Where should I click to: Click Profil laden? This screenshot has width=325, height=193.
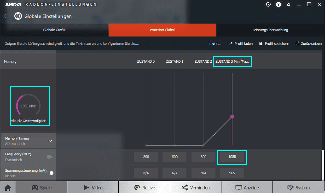coord(241,44)
